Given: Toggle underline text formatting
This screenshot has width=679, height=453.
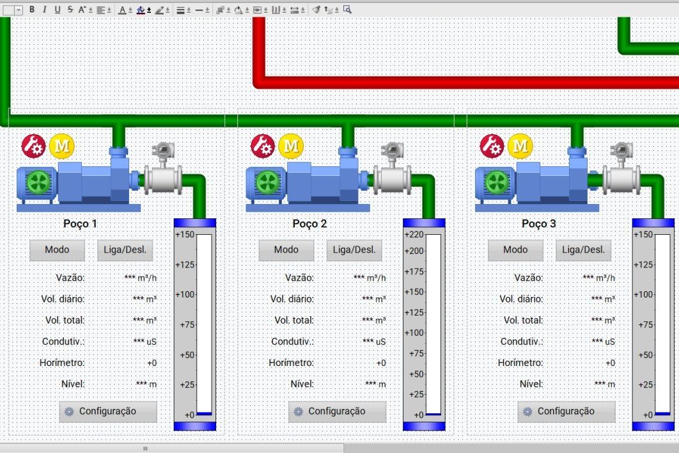Looking at the screenshot, I should click(x=57, y=9).
